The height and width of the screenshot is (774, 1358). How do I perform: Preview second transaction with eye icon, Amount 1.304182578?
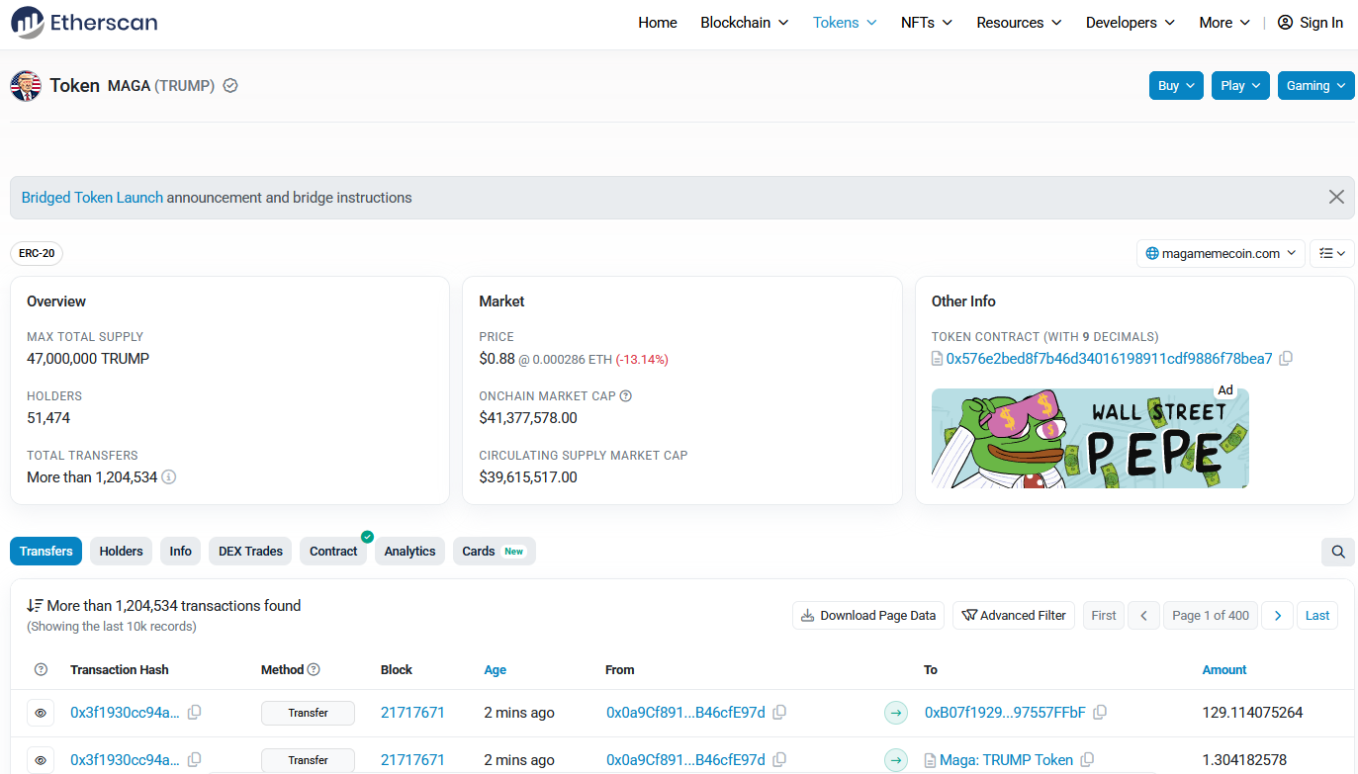(41, 759)
